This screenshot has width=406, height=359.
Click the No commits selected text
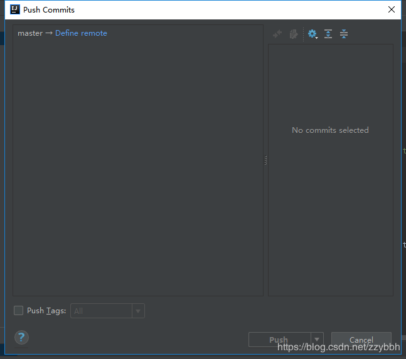click(x=330, y=130)
